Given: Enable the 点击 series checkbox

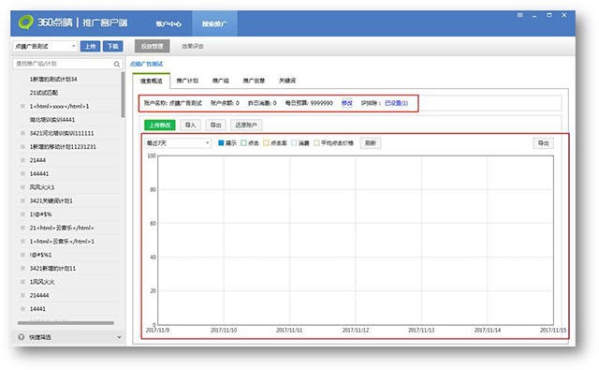Looking at the screenshot, I should pos(243,143).
